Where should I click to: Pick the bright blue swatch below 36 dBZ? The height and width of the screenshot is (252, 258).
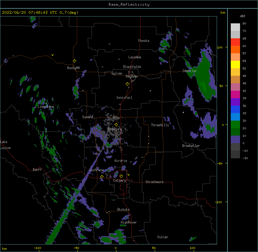[x=235, y=109]
